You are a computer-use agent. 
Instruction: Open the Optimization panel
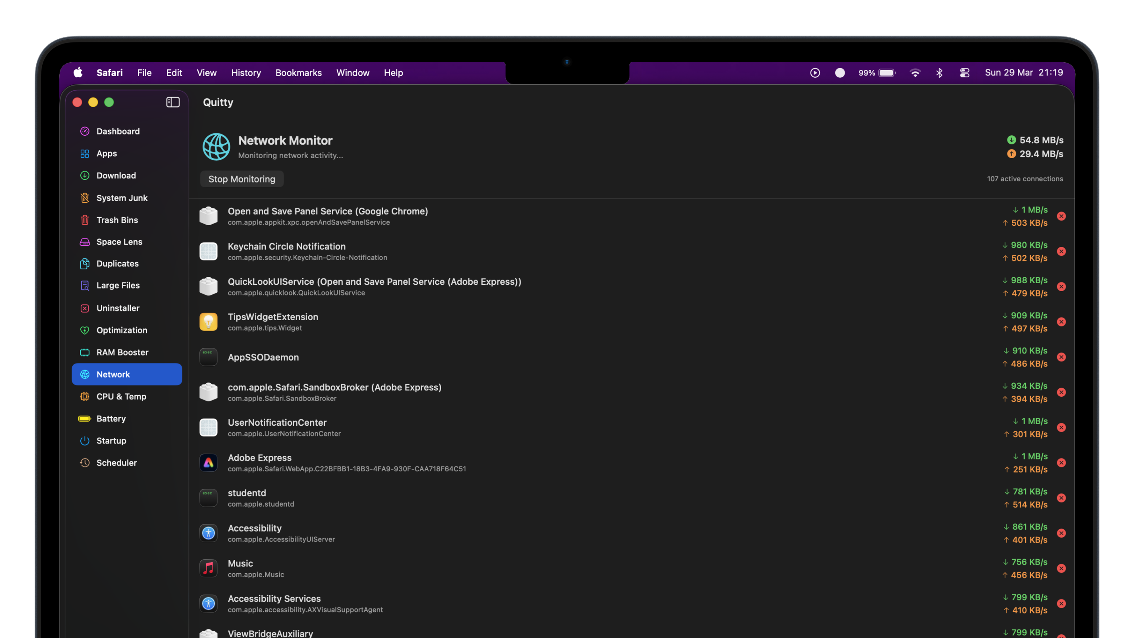pyautogui.click(x=121, y=330)
